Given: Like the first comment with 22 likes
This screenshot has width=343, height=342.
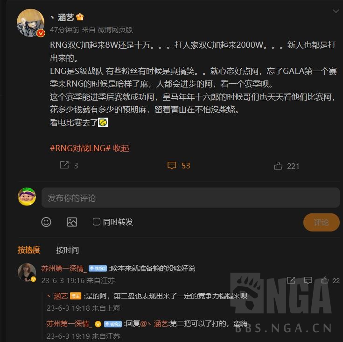Looking at the screenshot, I should 325,280.
